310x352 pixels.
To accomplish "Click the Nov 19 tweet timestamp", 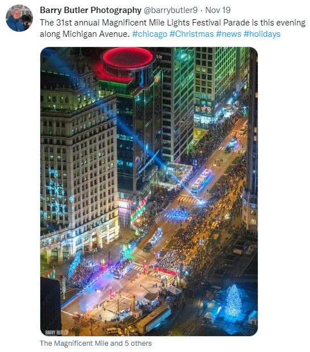I will pyautogui.click(x=218, y=10).
